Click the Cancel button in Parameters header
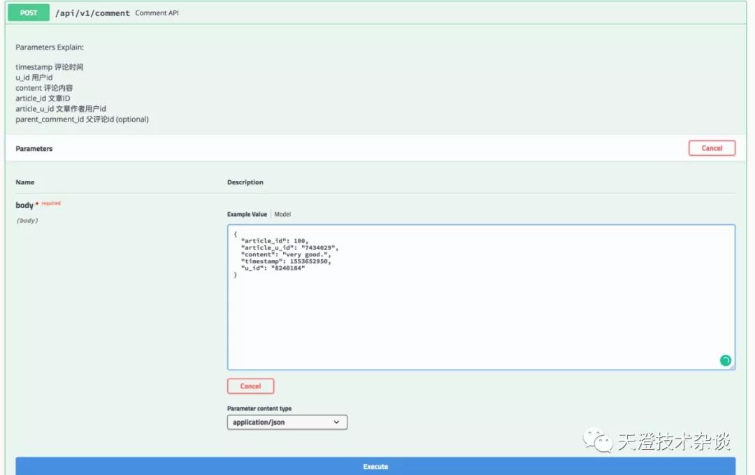This screenshot has height=475, width=755. (x=712, y=148)
